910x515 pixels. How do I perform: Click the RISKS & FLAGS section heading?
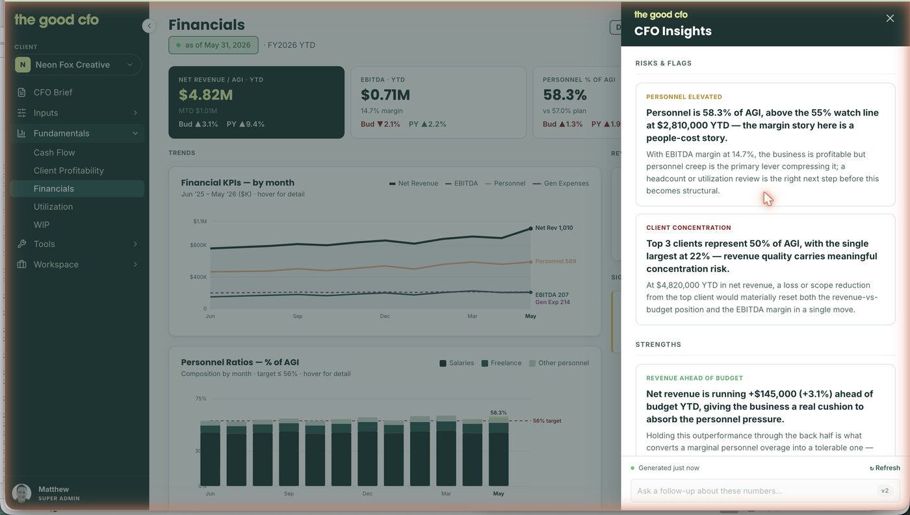coord(663,64)
